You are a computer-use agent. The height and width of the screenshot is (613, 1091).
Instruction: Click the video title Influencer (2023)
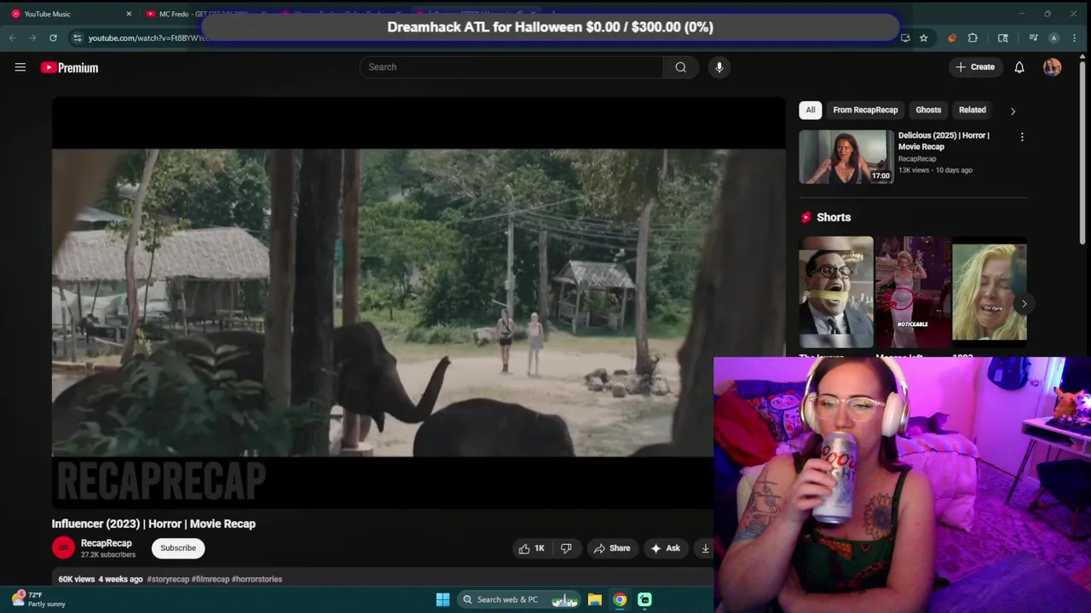153,524
